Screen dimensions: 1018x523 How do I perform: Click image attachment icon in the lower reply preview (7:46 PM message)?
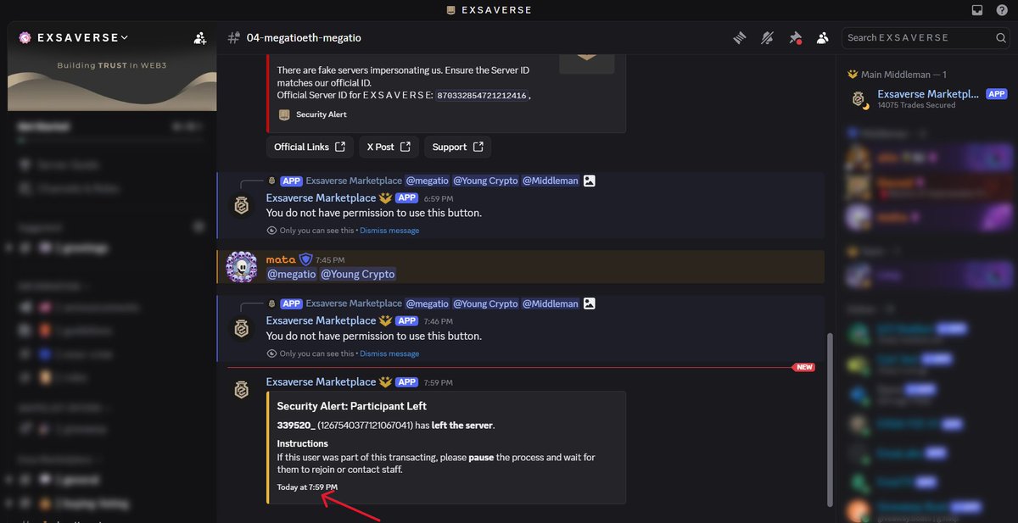point(590,303)
